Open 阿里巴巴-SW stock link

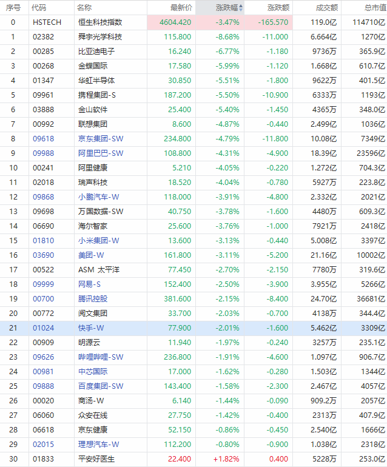pos(101,153)
